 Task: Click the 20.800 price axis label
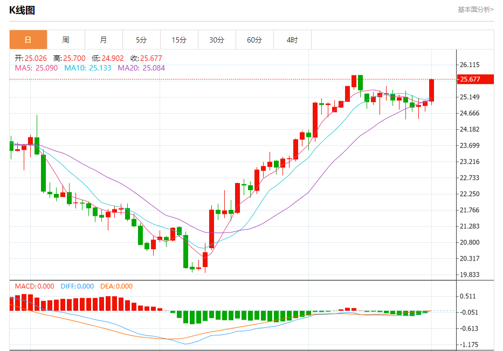[470, 242]
